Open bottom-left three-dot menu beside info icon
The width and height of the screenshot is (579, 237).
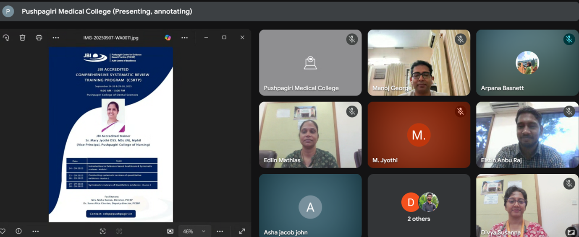tap(36, 231)
